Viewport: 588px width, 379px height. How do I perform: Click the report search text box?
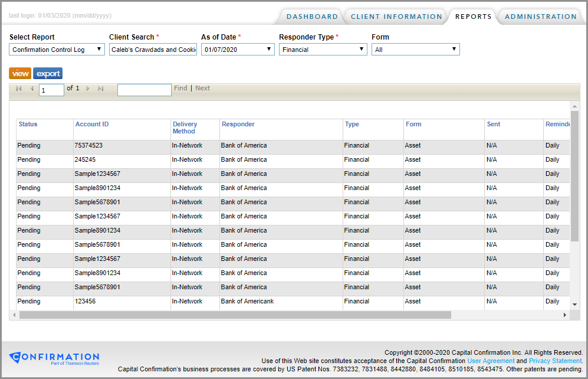(x=144, y=89)
